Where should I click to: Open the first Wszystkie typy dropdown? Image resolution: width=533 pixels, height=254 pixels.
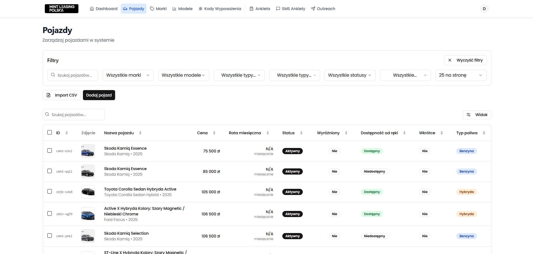point(239,75)
